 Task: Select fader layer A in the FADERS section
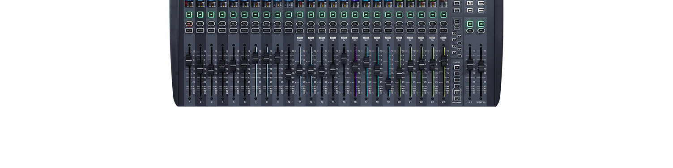click(x=457, y=67)
